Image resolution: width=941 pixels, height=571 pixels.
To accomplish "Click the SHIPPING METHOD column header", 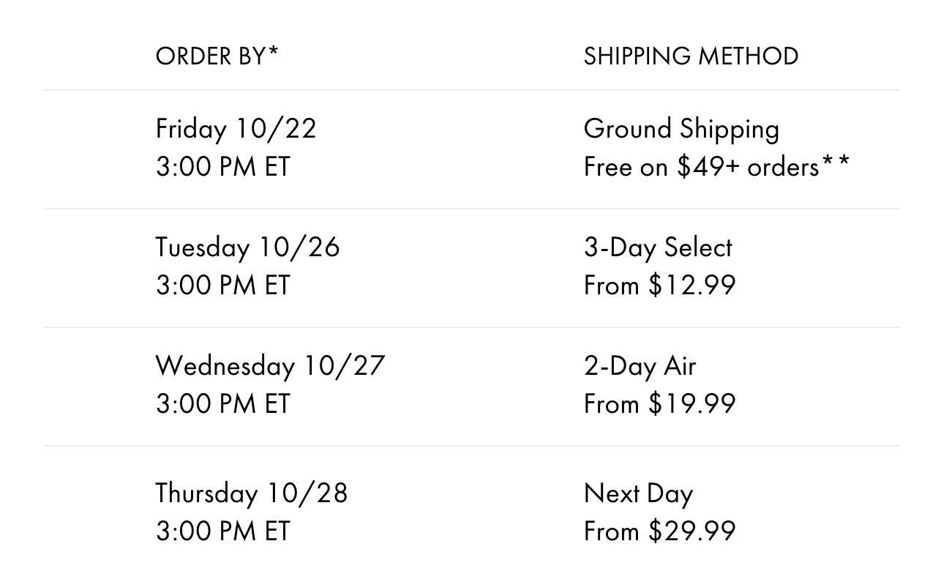I will tap(691, 56).
